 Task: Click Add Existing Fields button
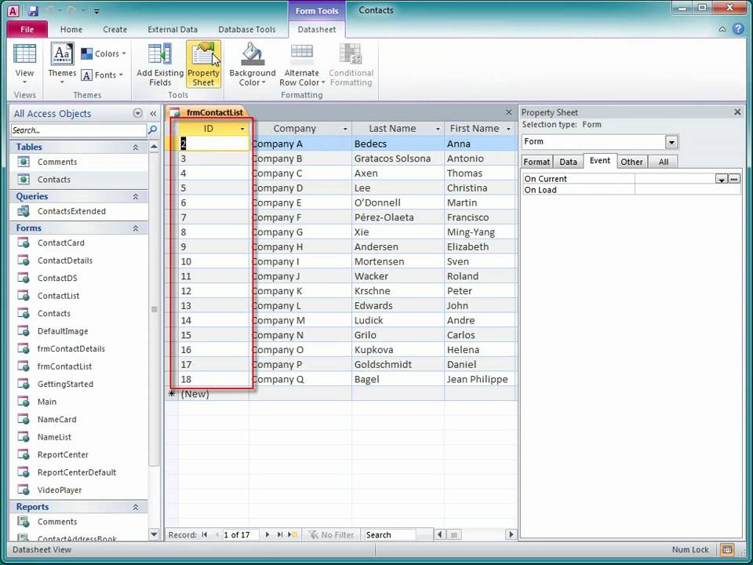160,65
